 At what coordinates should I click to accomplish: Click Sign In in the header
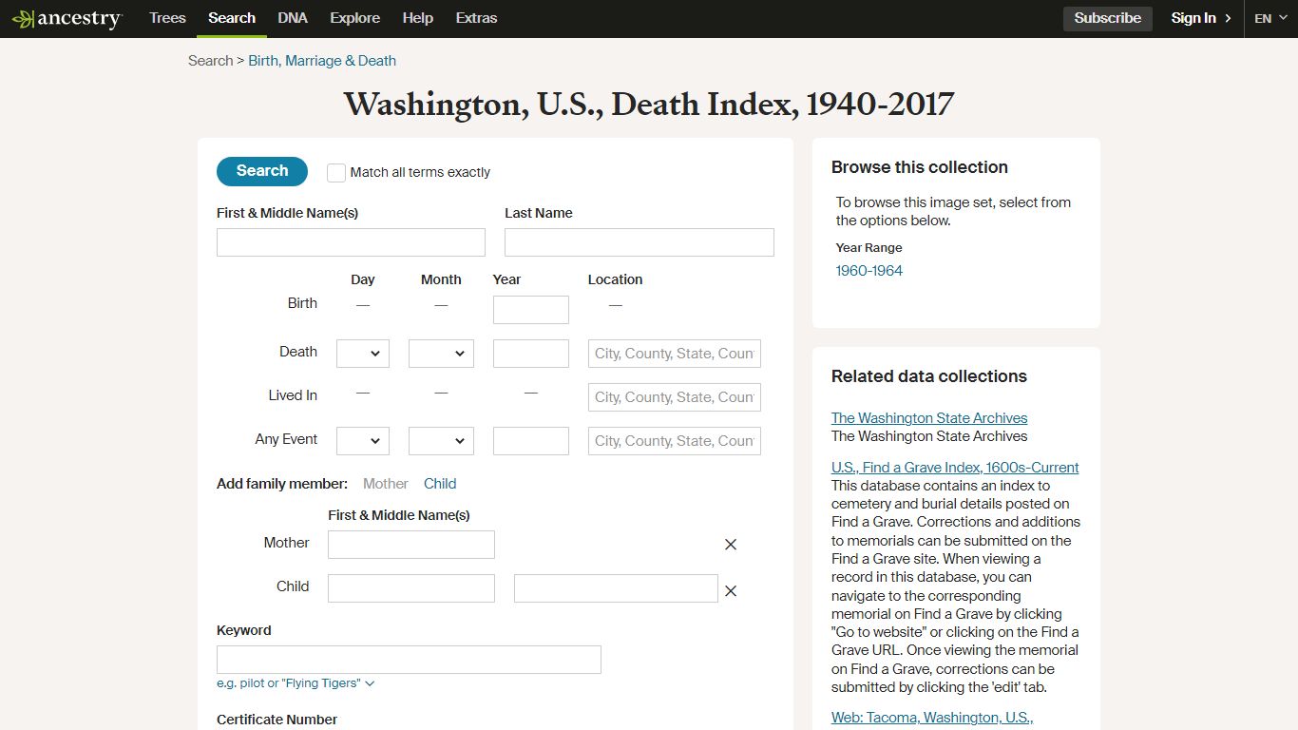[x=1201, y=18]
